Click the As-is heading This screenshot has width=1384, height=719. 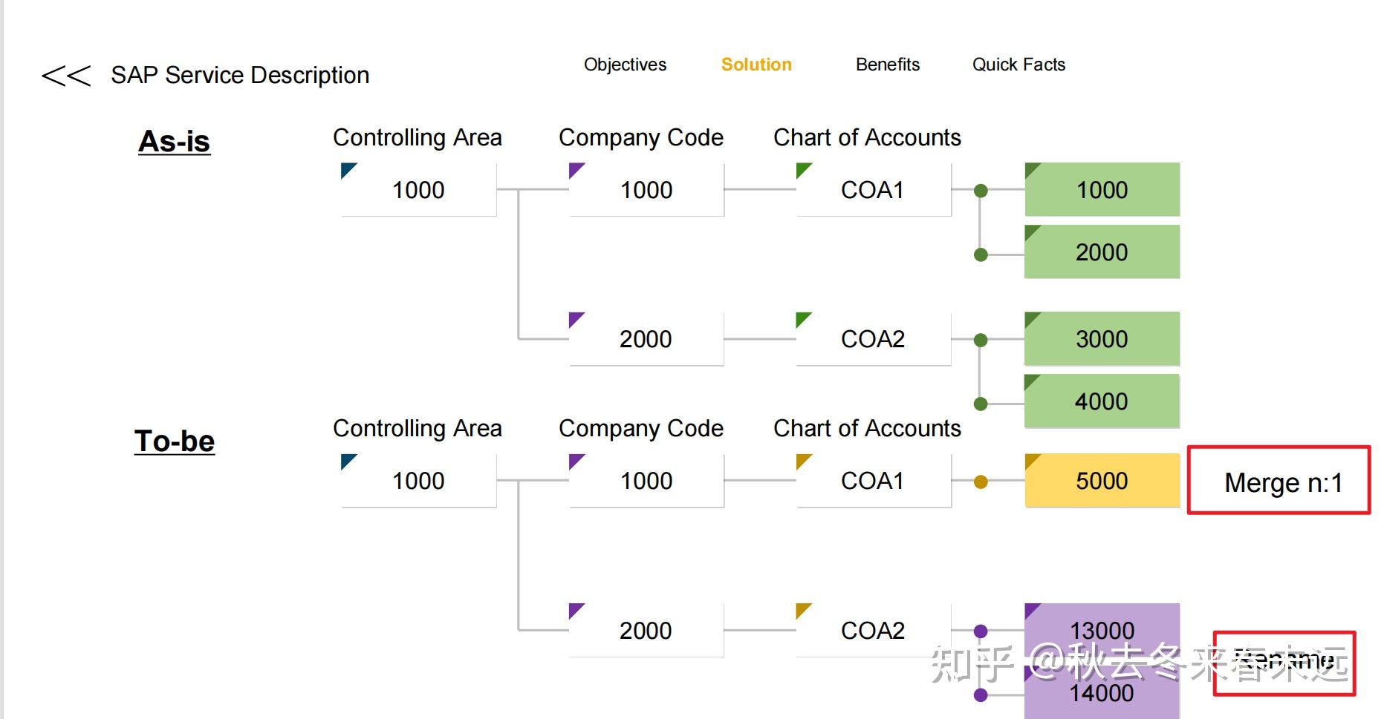(x=175, y=141)
